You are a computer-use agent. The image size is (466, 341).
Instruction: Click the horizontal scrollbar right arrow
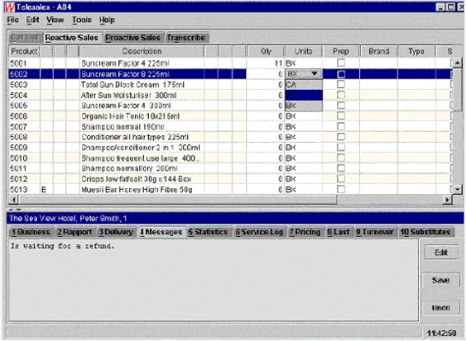click(447, 200)
